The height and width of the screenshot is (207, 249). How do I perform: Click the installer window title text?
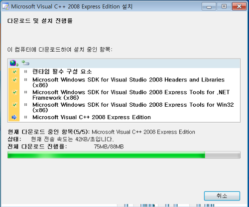pyautogui.click(x=72, y=6)
